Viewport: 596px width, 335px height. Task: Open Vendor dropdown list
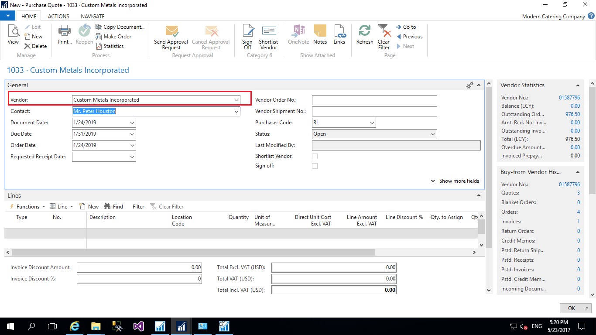tap(236, 100)
